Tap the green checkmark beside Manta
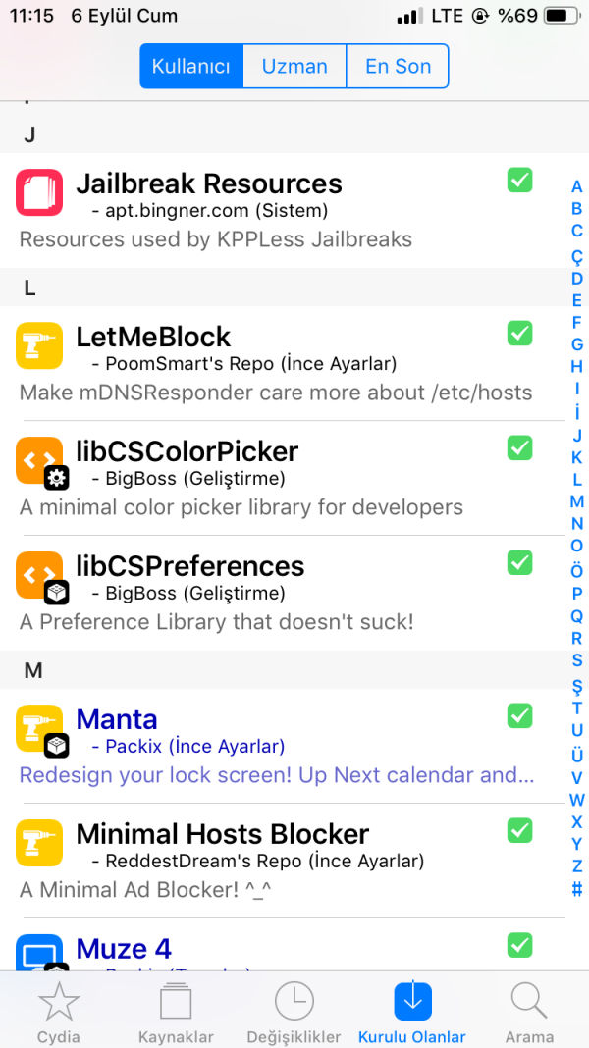Image resolution: width=589 pixels, height=1048 pixels. (519, 715)
